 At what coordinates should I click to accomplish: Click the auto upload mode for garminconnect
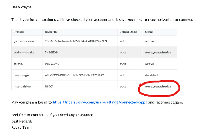click(123, 41)
